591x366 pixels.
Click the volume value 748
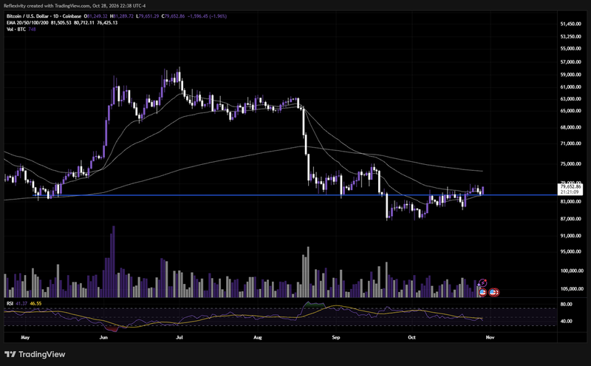point(32,29)
